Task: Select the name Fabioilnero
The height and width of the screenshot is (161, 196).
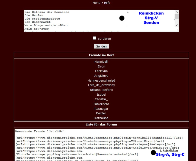Action: tap(101, 104)
